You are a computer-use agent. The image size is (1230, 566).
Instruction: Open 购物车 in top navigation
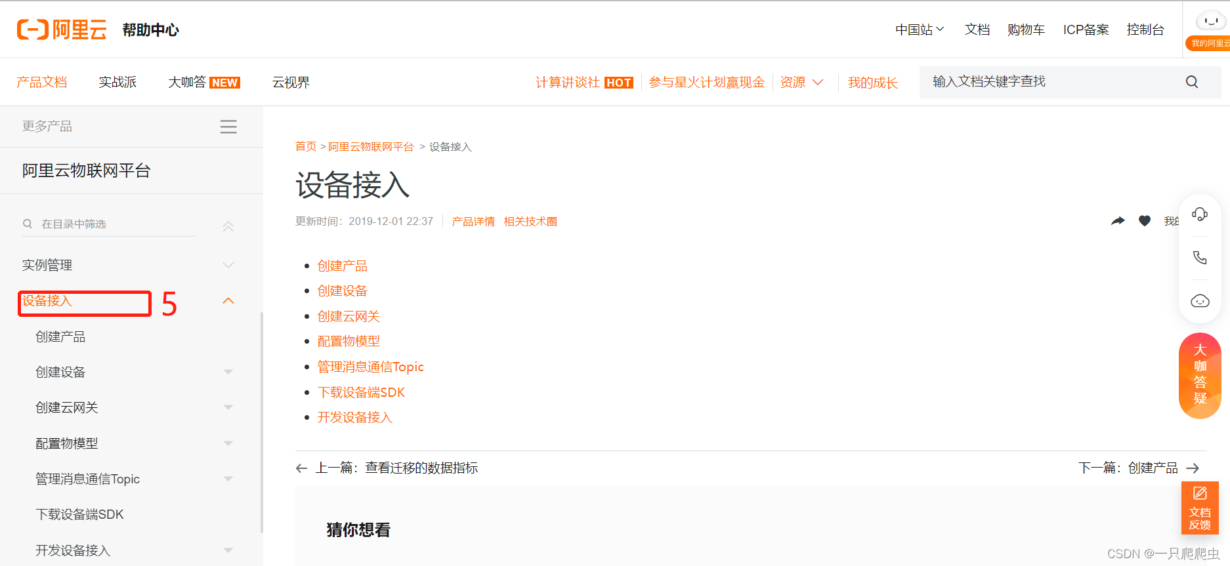(1026, 30)
